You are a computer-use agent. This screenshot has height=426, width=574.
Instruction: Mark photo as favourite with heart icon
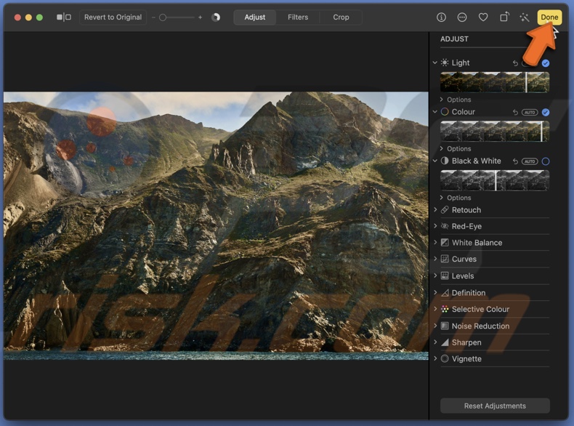pos(483,17)
